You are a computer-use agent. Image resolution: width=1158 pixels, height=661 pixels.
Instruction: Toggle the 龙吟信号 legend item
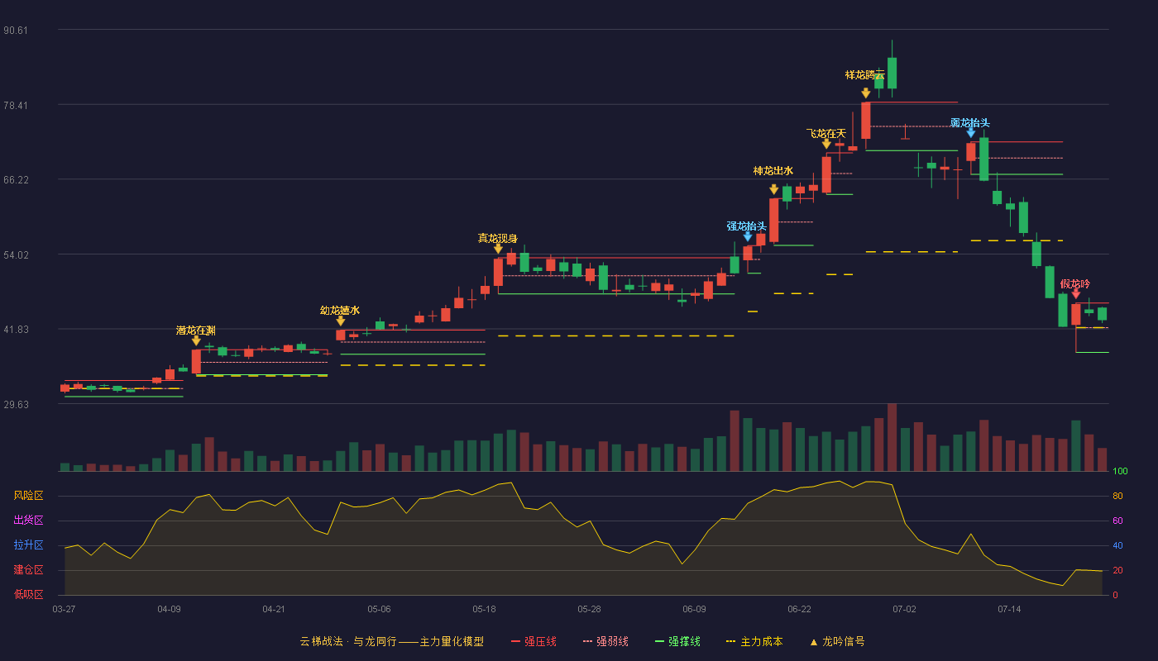coord(837,641)
